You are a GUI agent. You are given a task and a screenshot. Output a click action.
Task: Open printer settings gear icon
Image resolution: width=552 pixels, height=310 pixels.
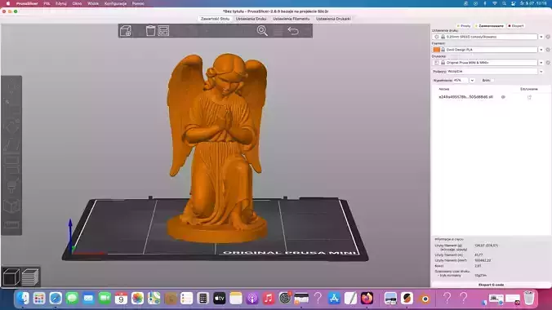tap(548, 63)
